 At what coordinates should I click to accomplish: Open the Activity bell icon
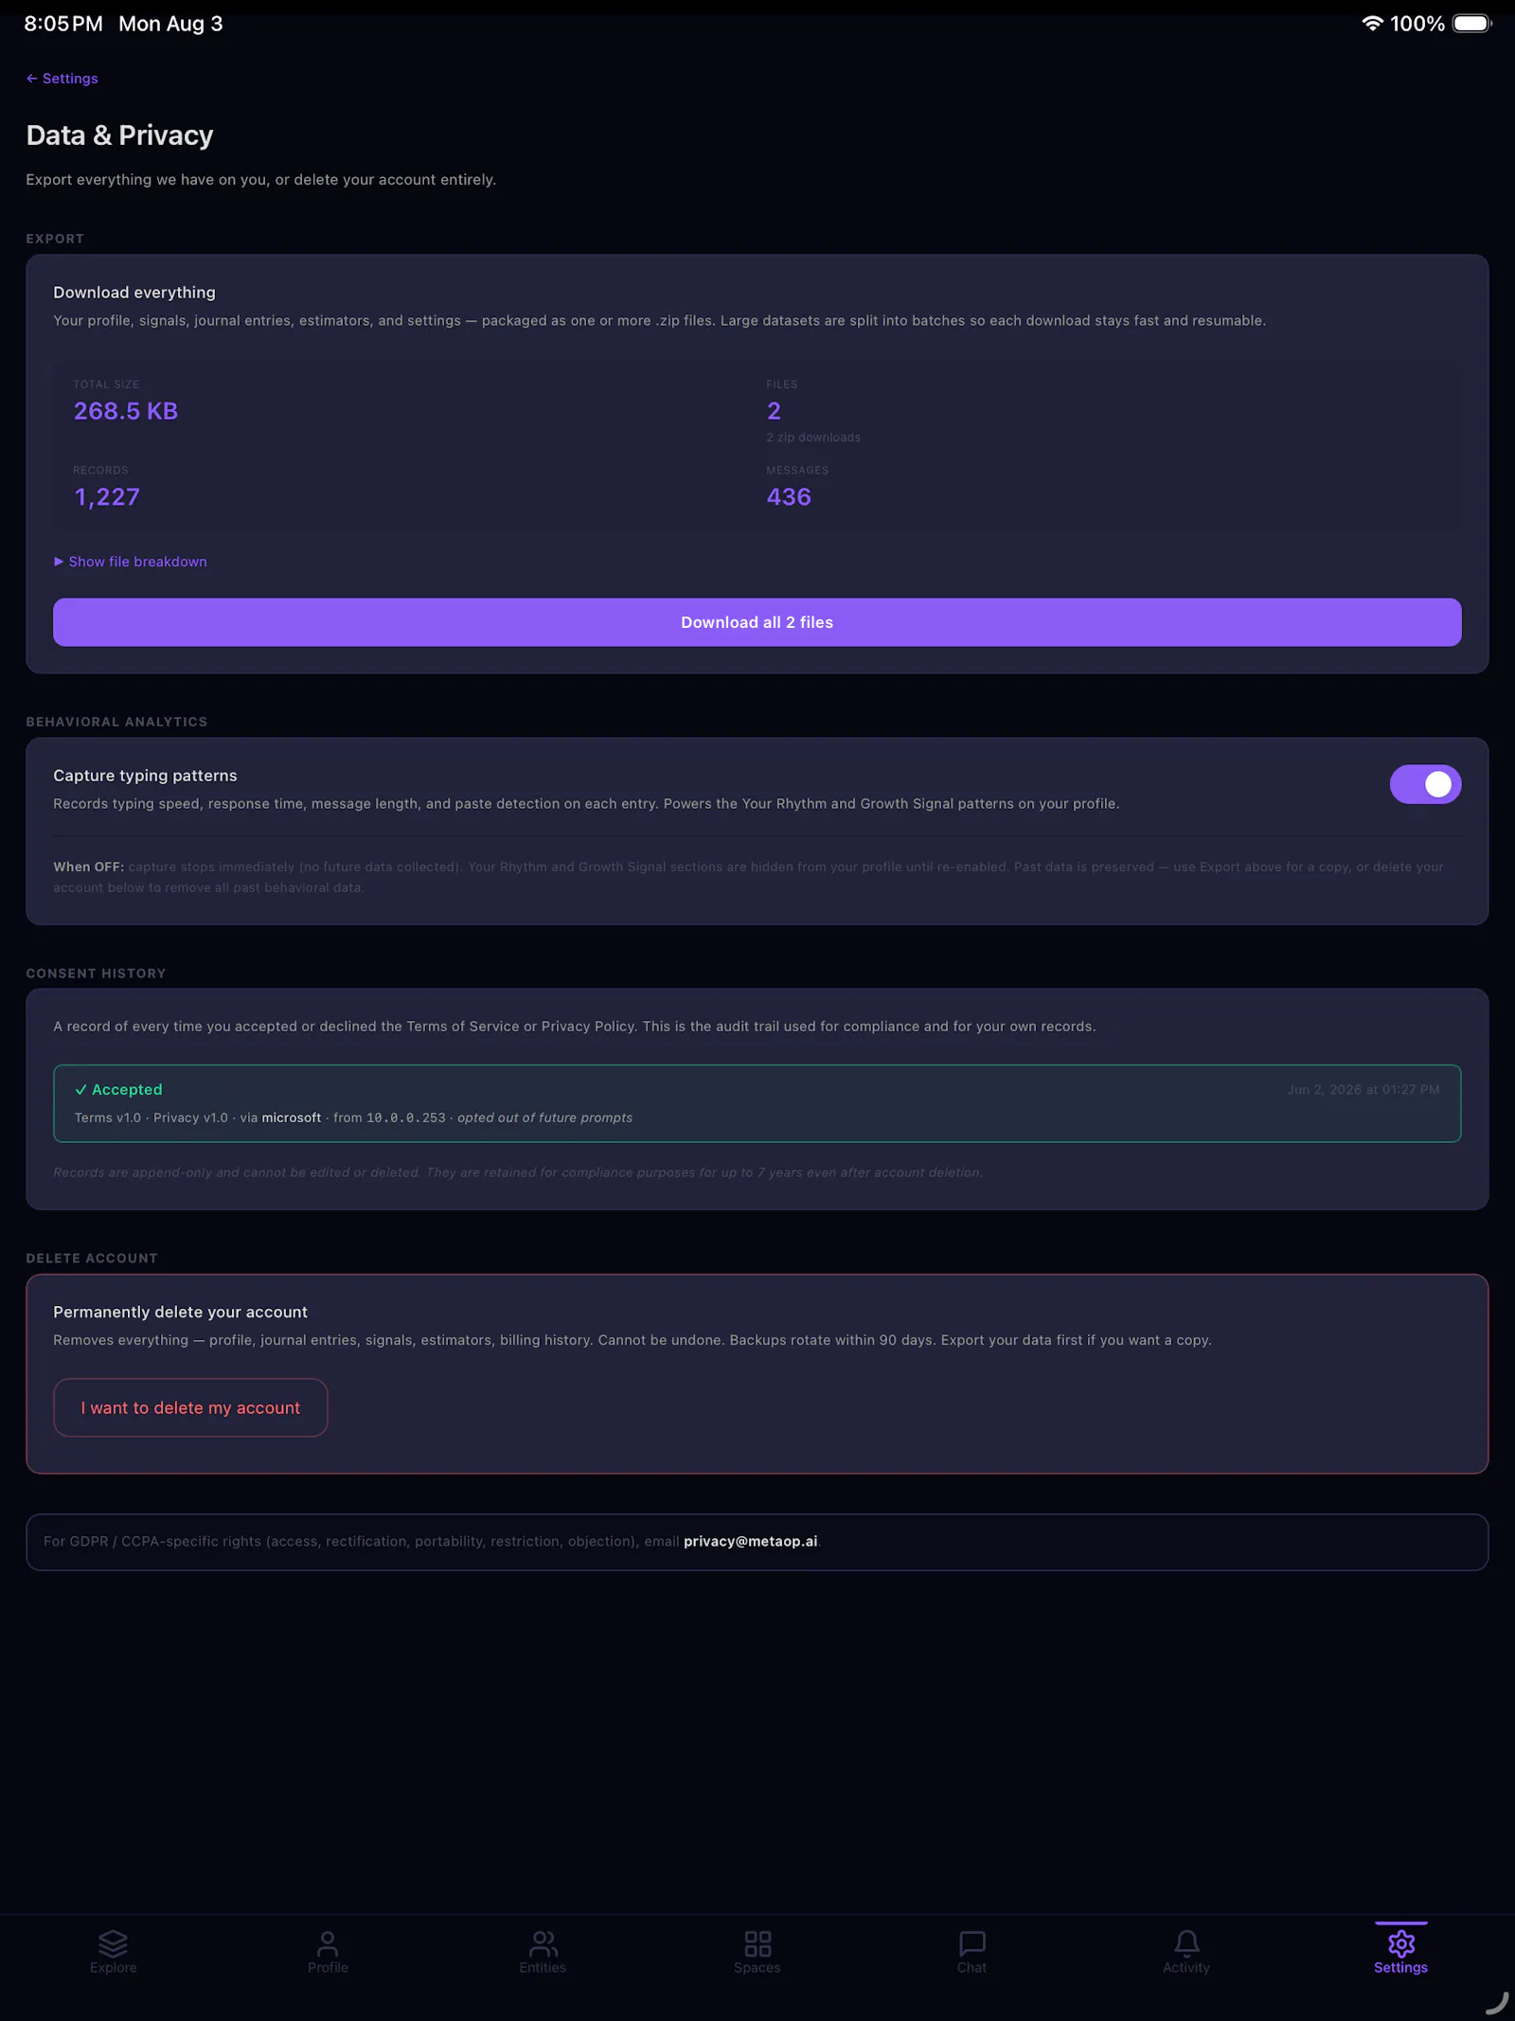(1186, 1942)
